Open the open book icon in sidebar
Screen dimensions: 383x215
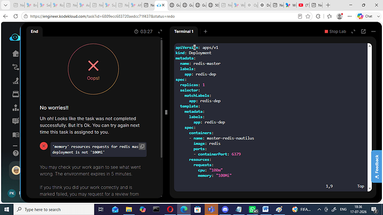click(16, 135)
